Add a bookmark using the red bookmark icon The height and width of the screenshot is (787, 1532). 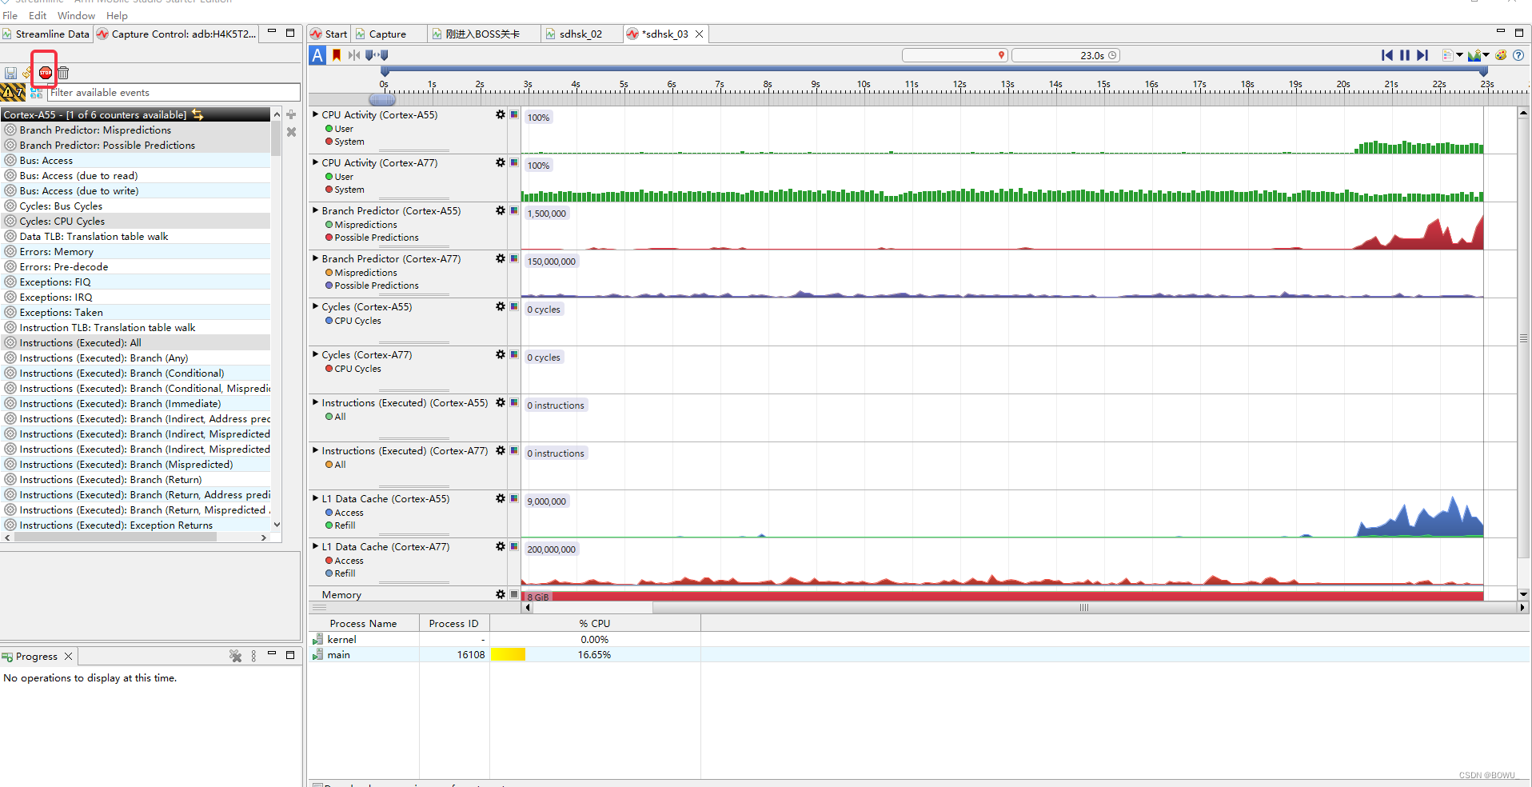[x=336, y=55]
